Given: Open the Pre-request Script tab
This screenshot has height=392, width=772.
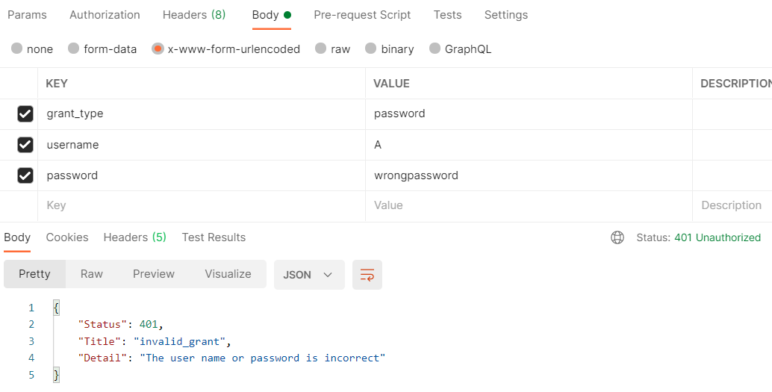Looking at the screenshot, I should [x=362, y=15].
